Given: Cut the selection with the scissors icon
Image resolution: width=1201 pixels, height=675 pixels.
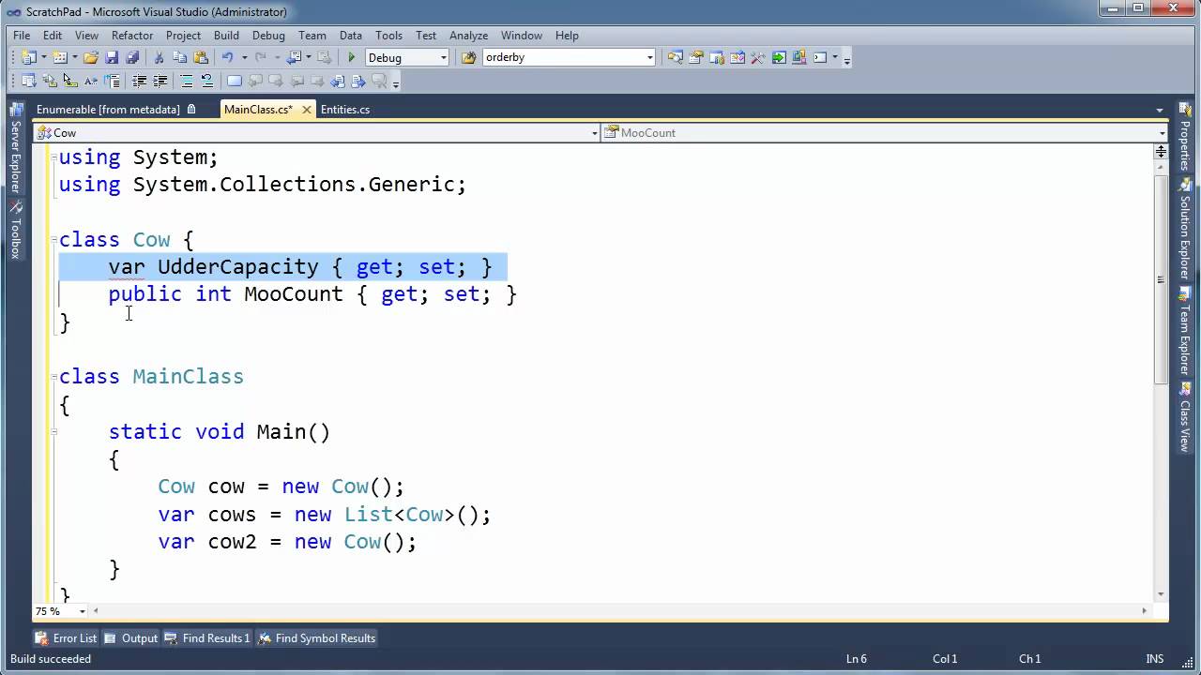Looking at the screenshot, I should (159, 58).
